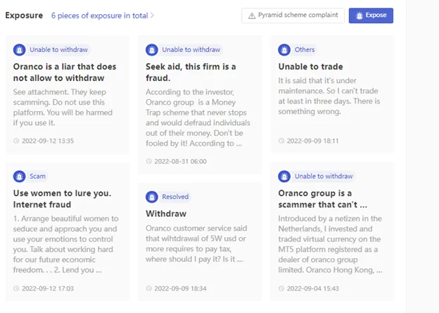The image size is (439, 313).
Task: Select the Scam tag
Action: pyautogui.click(x=37, y=177)
